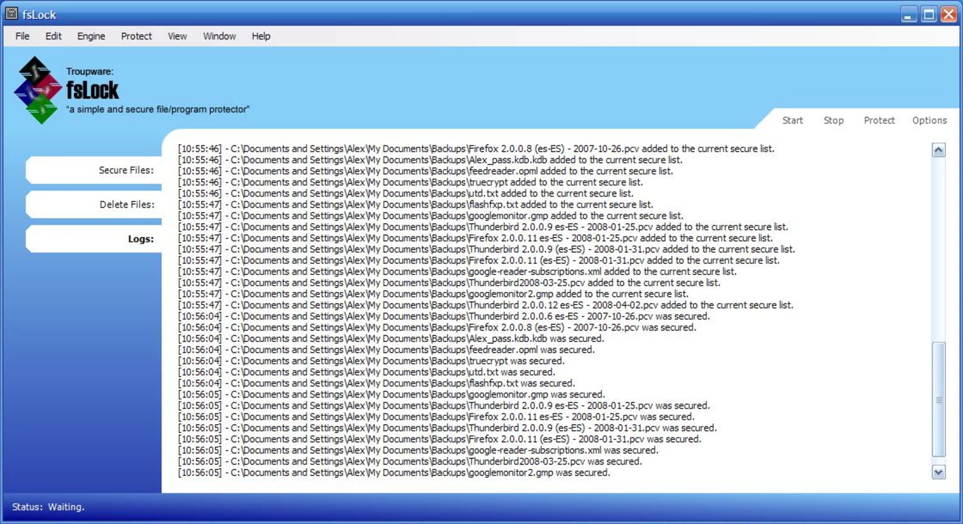Select the Thunderbird2008-03-25.pcv added log line

pyautogui.click(x=449, y=282)
